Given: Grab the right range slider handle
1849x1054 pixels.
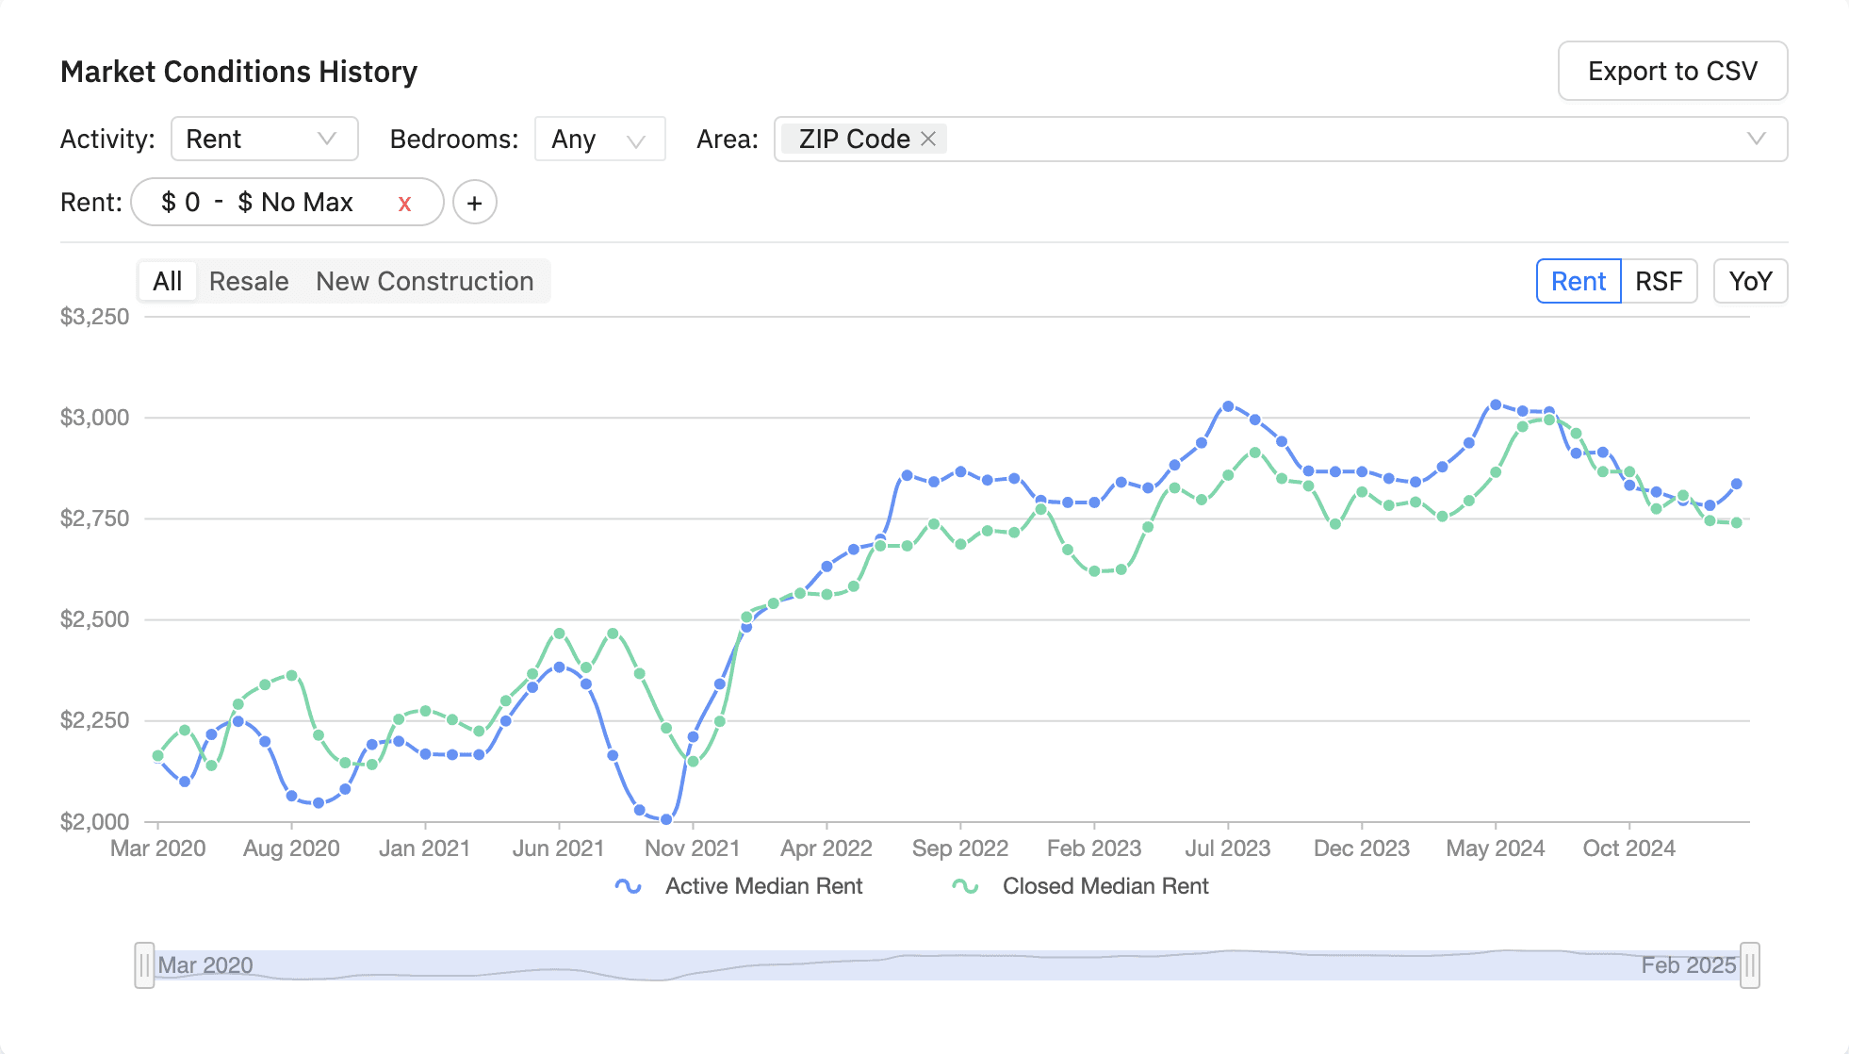Looking at the screenshot, I should (1749, 965).
